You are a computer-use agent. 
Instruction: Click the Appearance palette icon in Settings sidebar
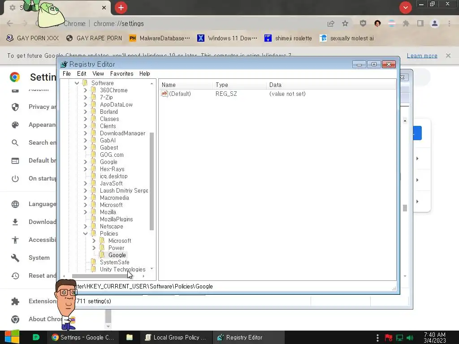pyautogui.click(x=15, y=125)
